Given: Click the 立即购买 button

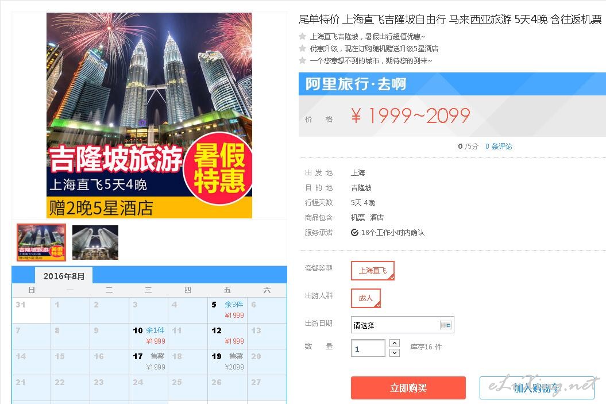Looking at the screenshot, I should click(x=408, y=388).
